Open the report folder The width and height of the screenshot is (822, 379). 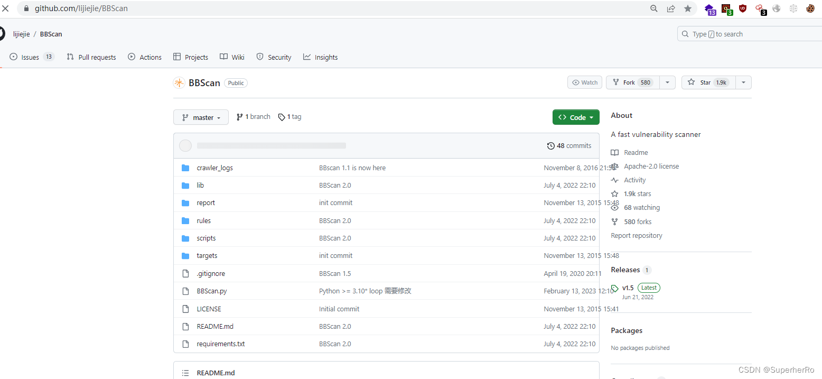click(x=205, y=203)
